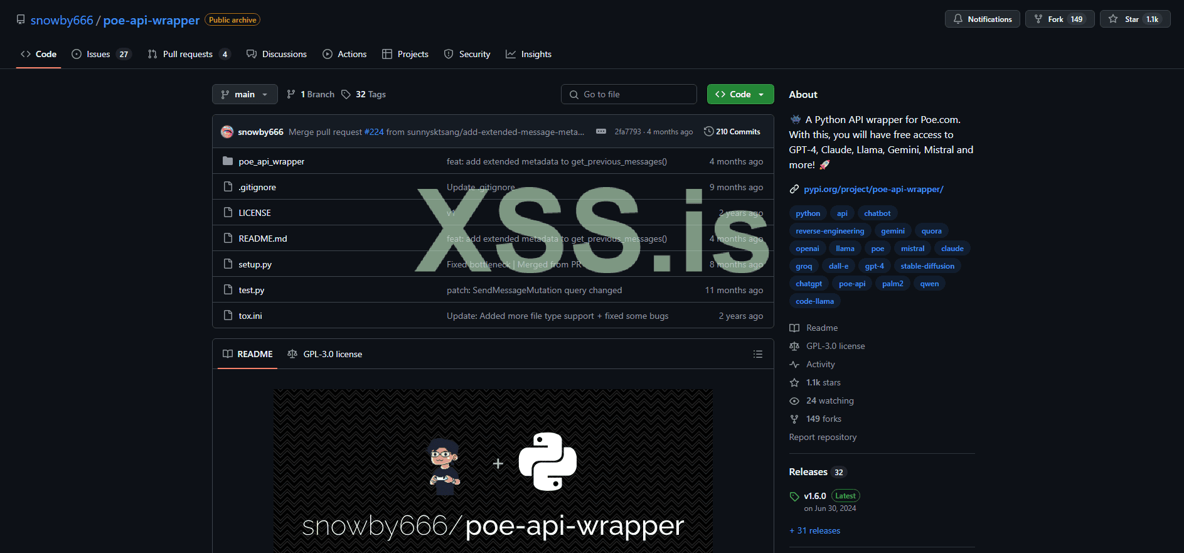The image size is (1184, 553).
Task: Click the file icon beside setup.py
Action: click(x=228, y=264)
